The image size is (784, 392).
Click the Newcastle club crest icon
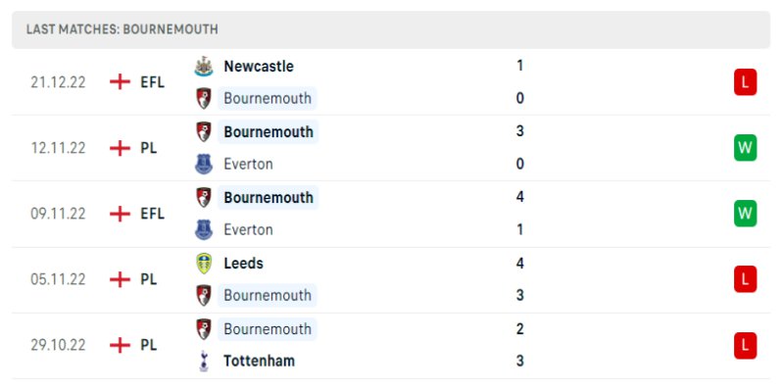[x=204, y=66]
